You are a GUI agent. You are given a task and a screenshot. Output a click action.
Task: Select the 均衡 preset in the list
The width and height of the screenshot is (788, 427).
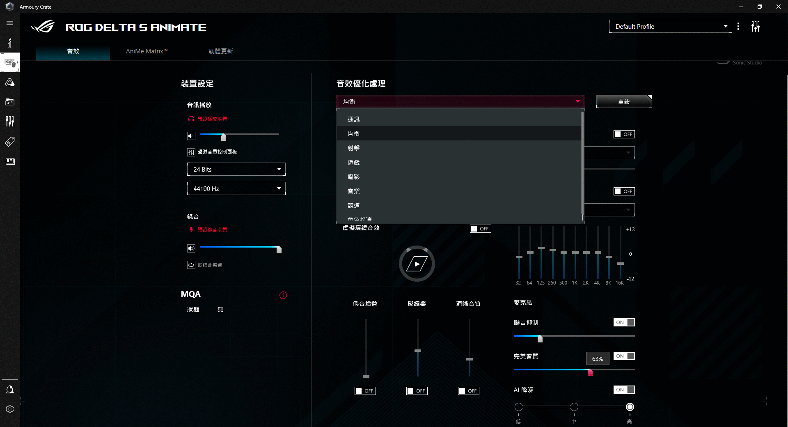[x=459, y=133]
